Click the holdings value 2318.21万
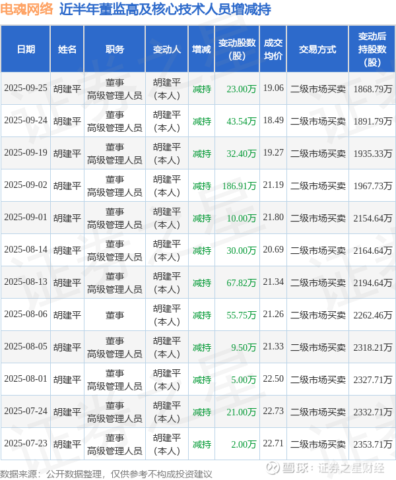Viewport: 396px width, 480px height. (372, 347)
